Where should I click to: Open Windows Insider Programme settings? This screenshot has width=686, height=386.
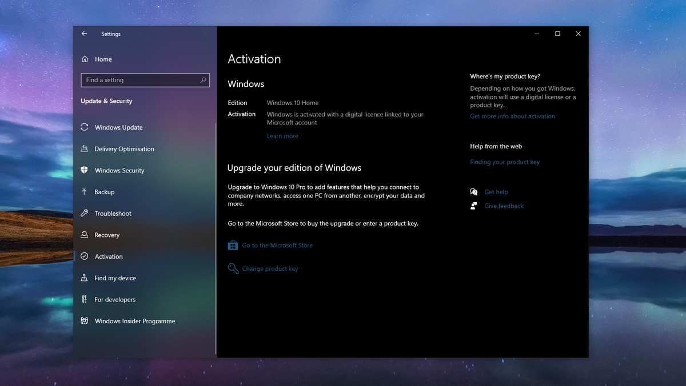click(x=135, y=321)
